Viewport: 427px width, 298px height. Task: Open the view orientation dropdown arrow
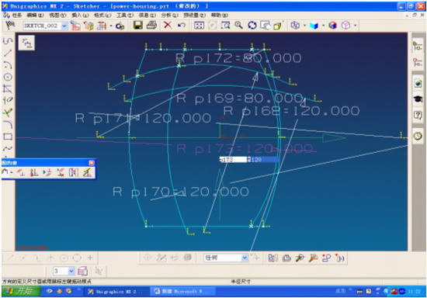point(356,26)
